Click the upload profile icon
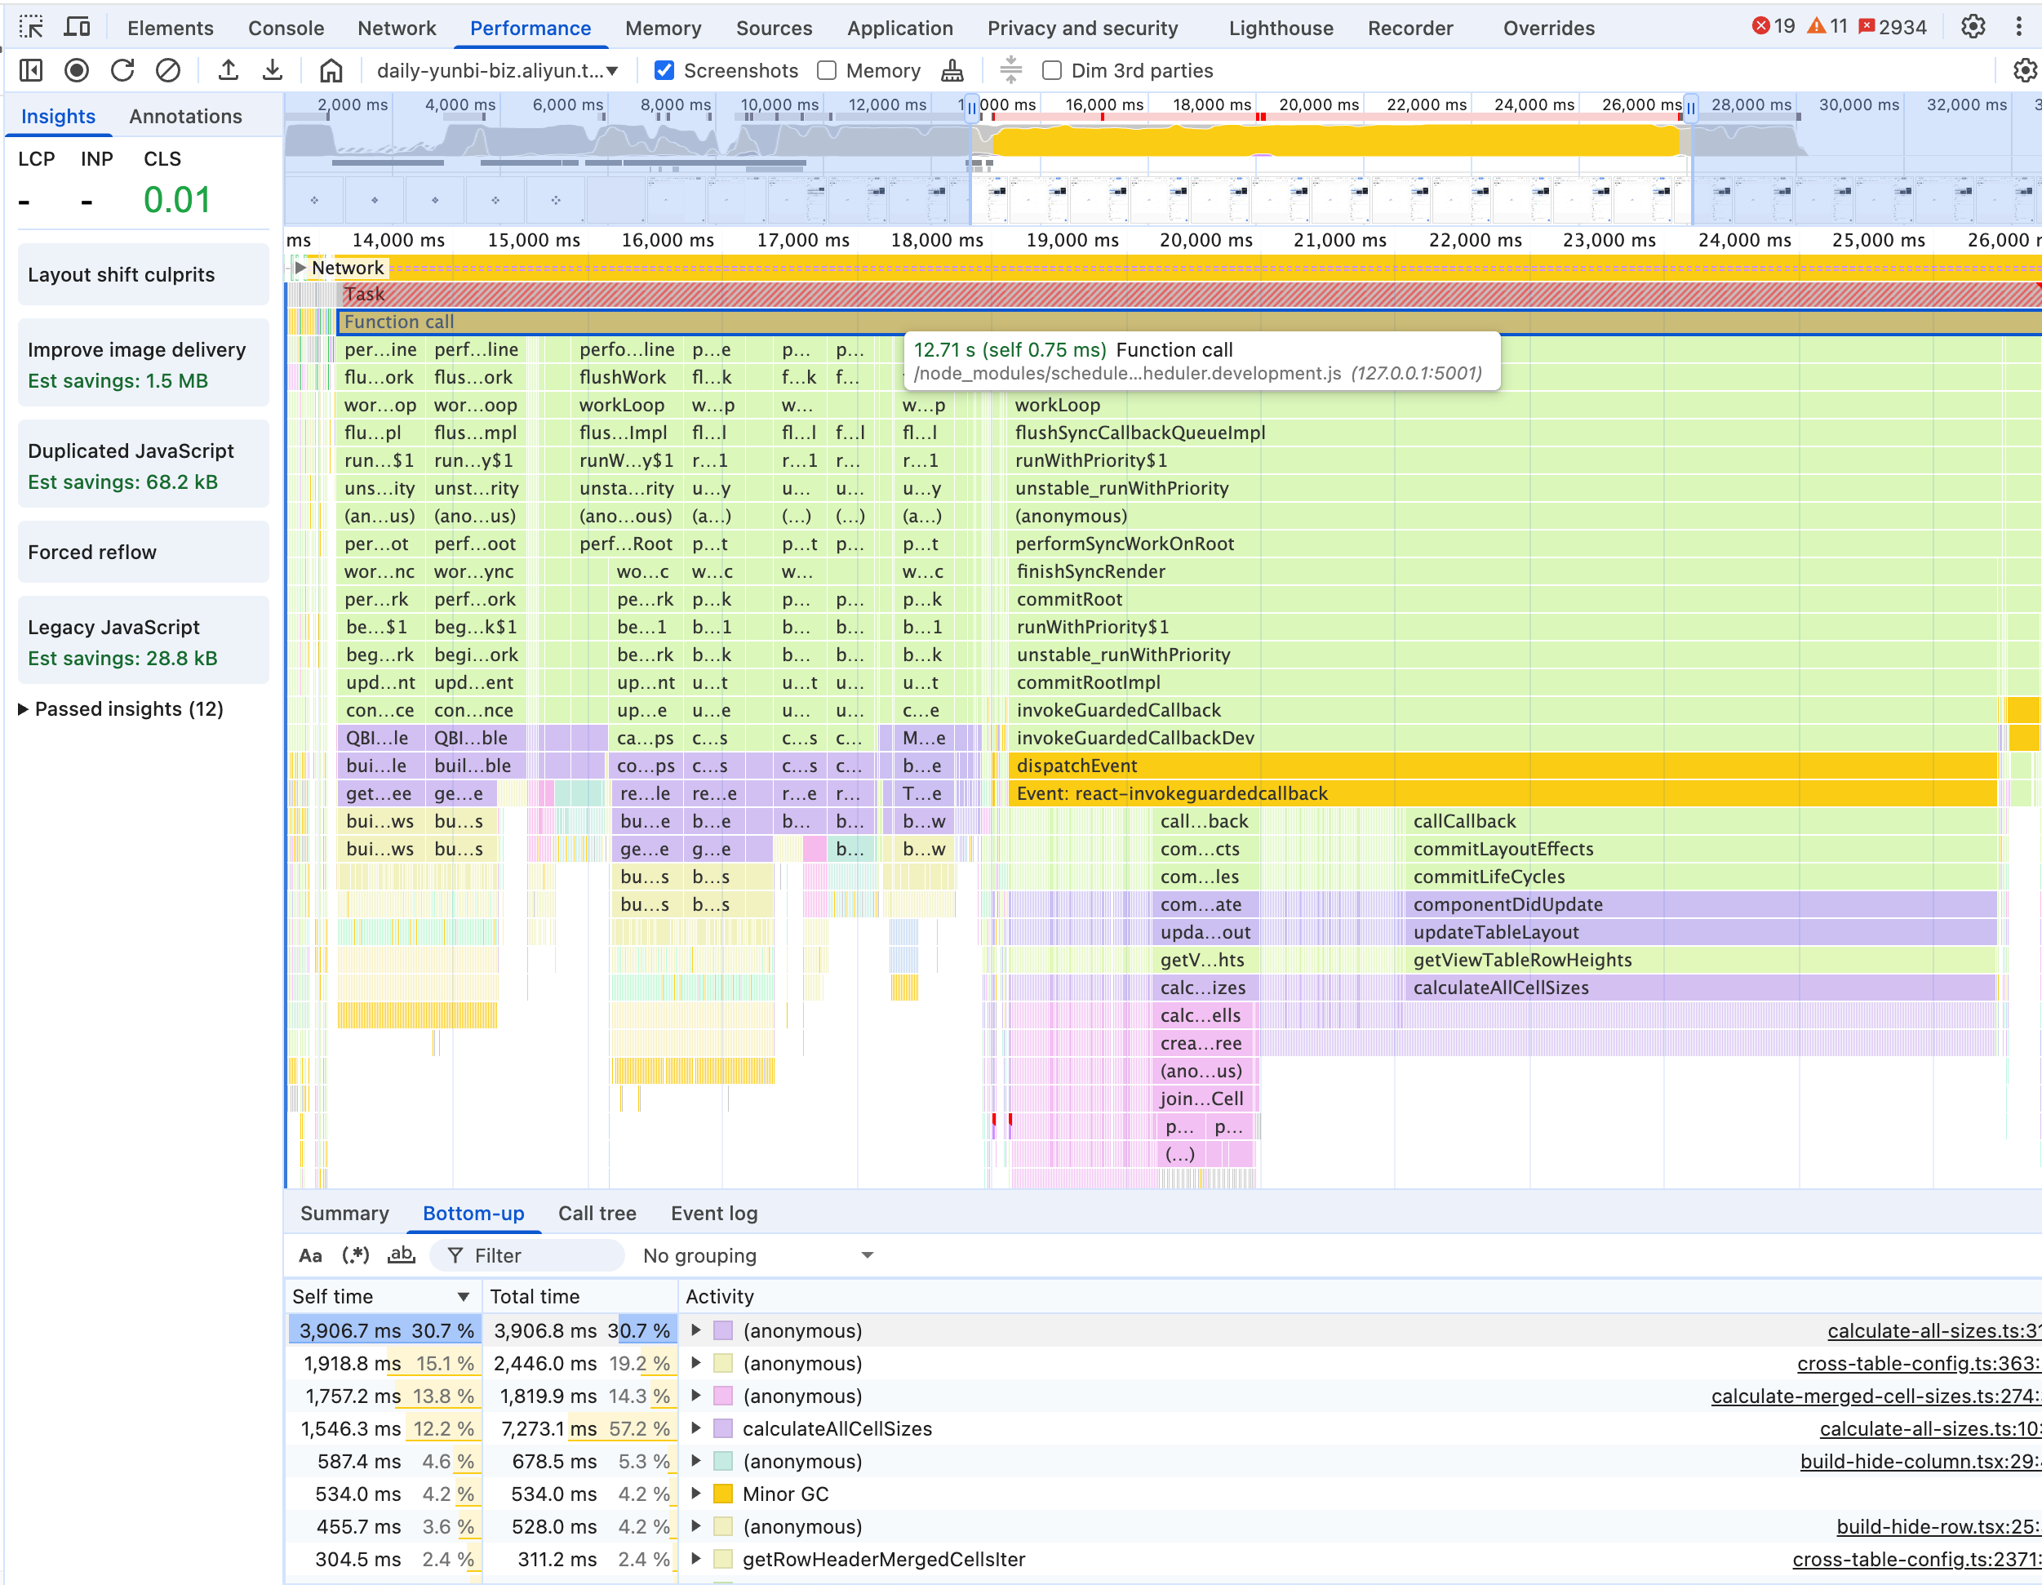 229,70
